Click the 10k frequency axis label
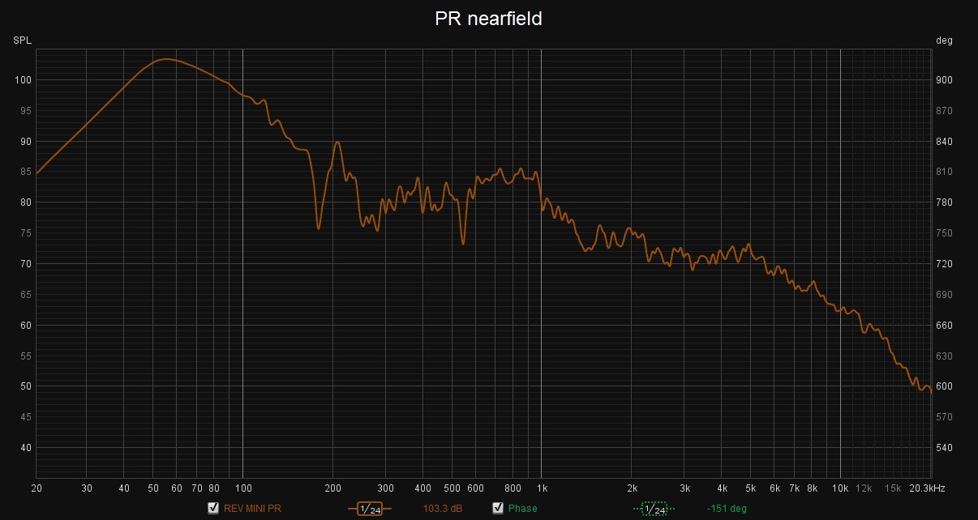 842,488
